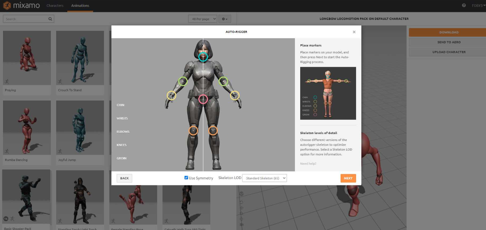Viewport: 486px width, 230px height.
Task: Click the 'Longbow Locomotion Pack on Default Character' title
Action: click(x=364, y=19)
